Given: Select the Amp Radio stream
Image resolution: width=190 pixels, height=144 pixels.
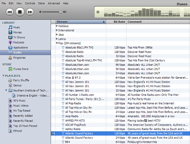Looking at the screenshot, I should point(120,116).
